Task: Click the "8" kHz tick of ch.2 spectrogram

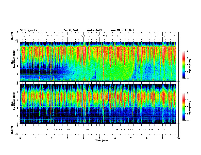Action: (x=18, y=92)
